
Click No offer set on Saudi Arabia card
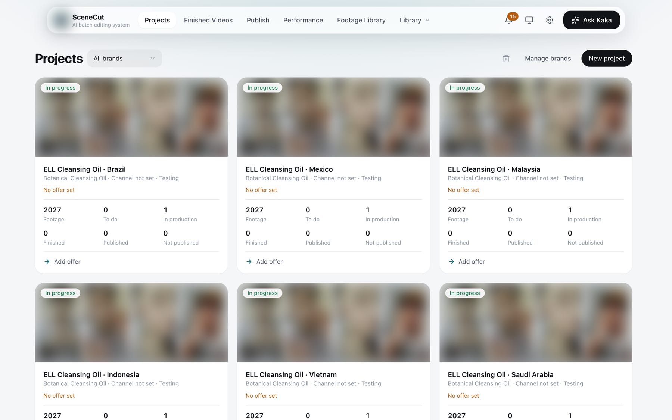point(463,396)
